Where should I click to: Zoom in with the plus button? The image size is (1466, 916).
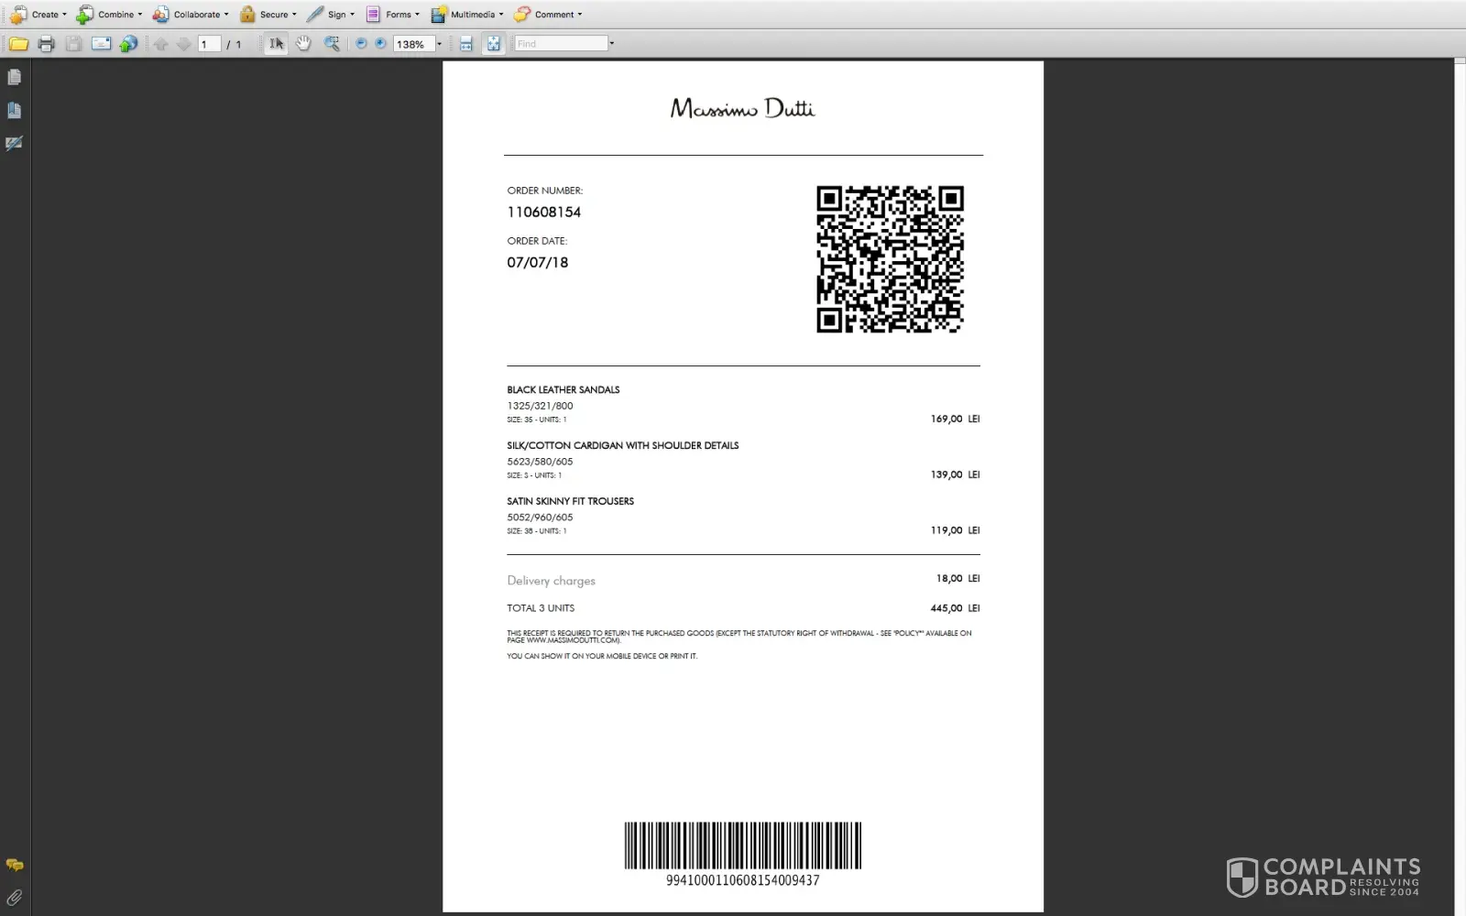coord(381,44)
